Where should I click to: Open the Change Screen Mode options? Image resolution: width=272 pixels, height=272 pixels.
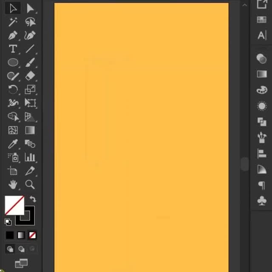[21, 263]
